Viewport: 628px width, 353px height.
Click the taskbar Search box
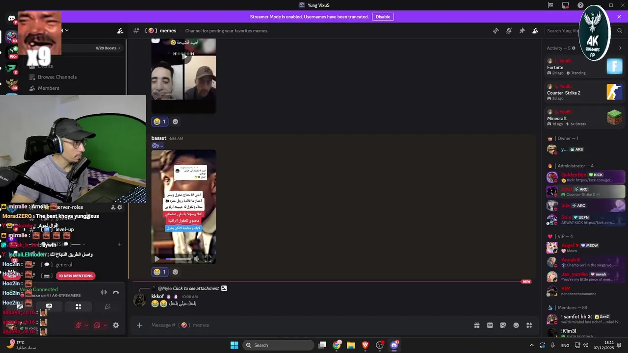pyautogui.click(x=279, y=345)
